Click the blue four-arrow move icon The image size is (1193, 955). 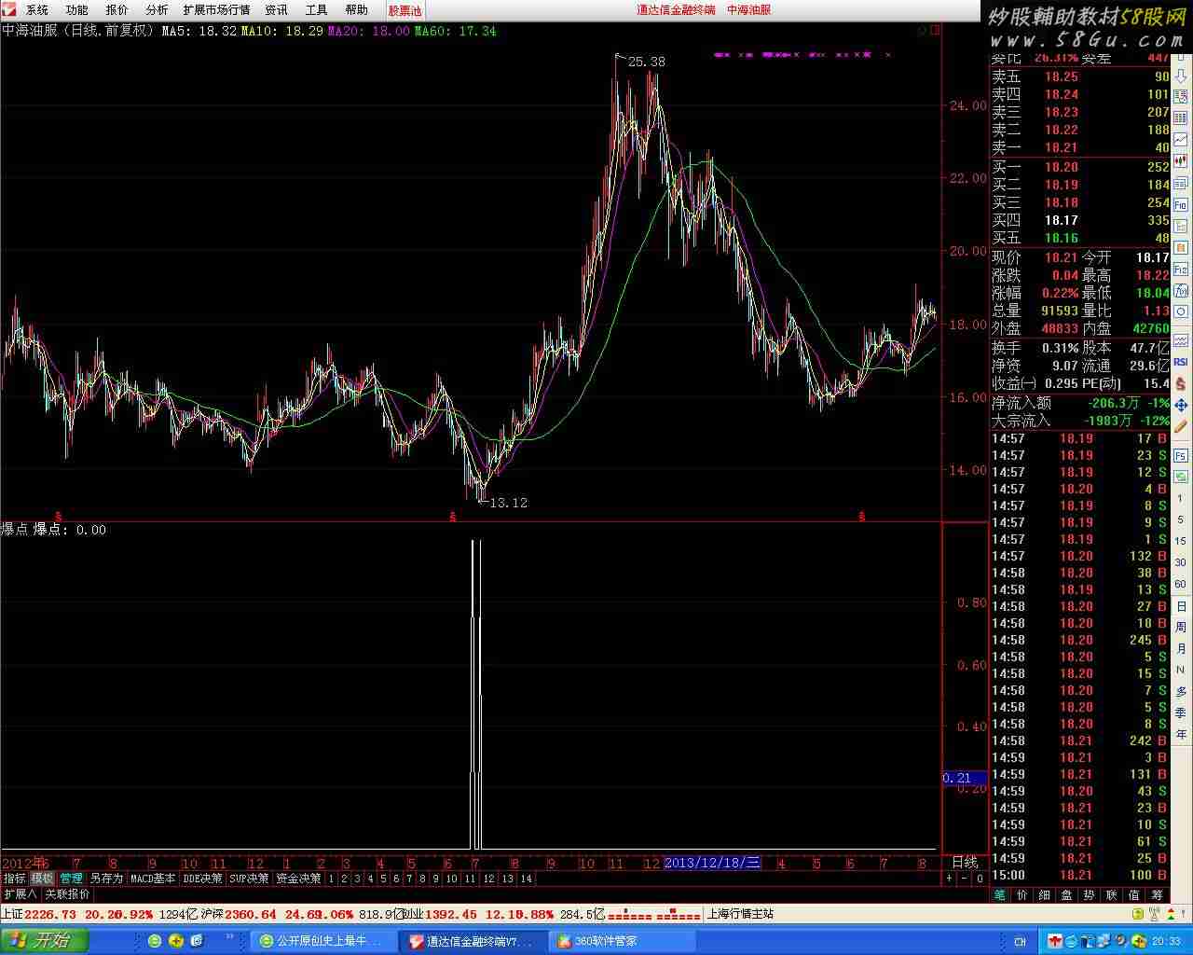(x=1181, y=405)
